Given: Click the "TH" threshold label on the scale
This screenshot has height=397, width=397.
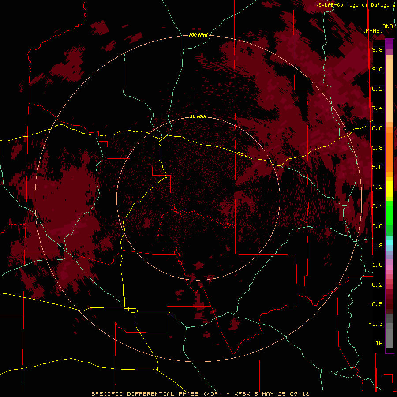Looking at the screenshot, I should point(379,344).
